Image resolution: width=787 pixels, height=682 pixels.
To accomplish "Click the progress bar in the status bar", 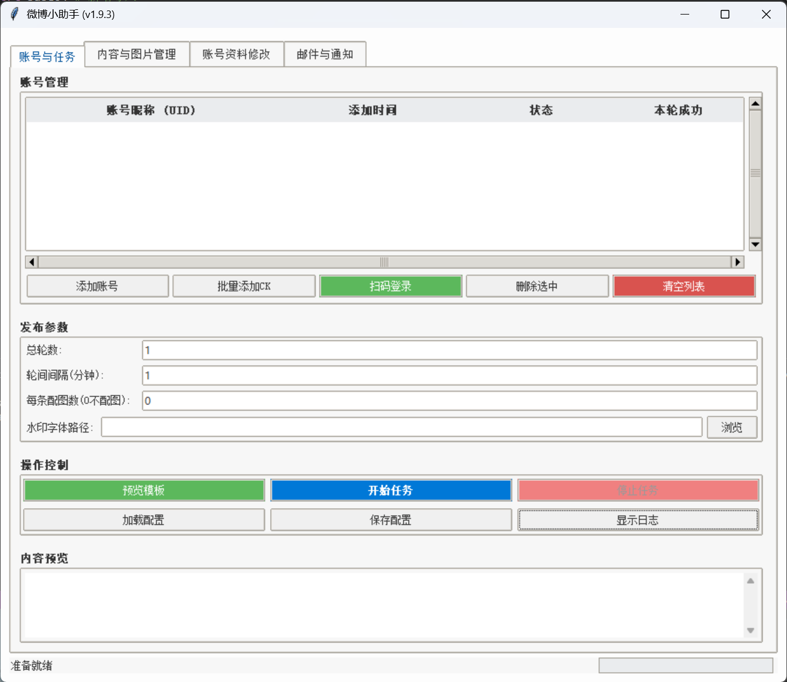I will 686,665.
